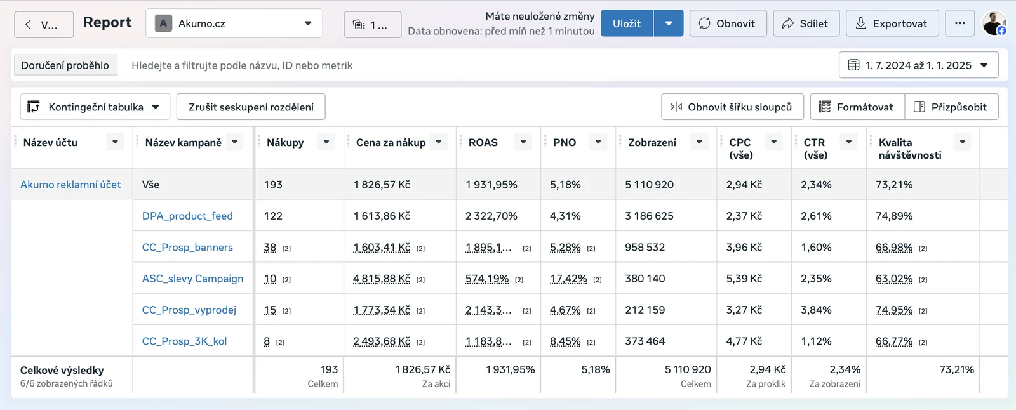Click the 574,19% ROAS value
1016x410 pixels.
tap(487, 279)
